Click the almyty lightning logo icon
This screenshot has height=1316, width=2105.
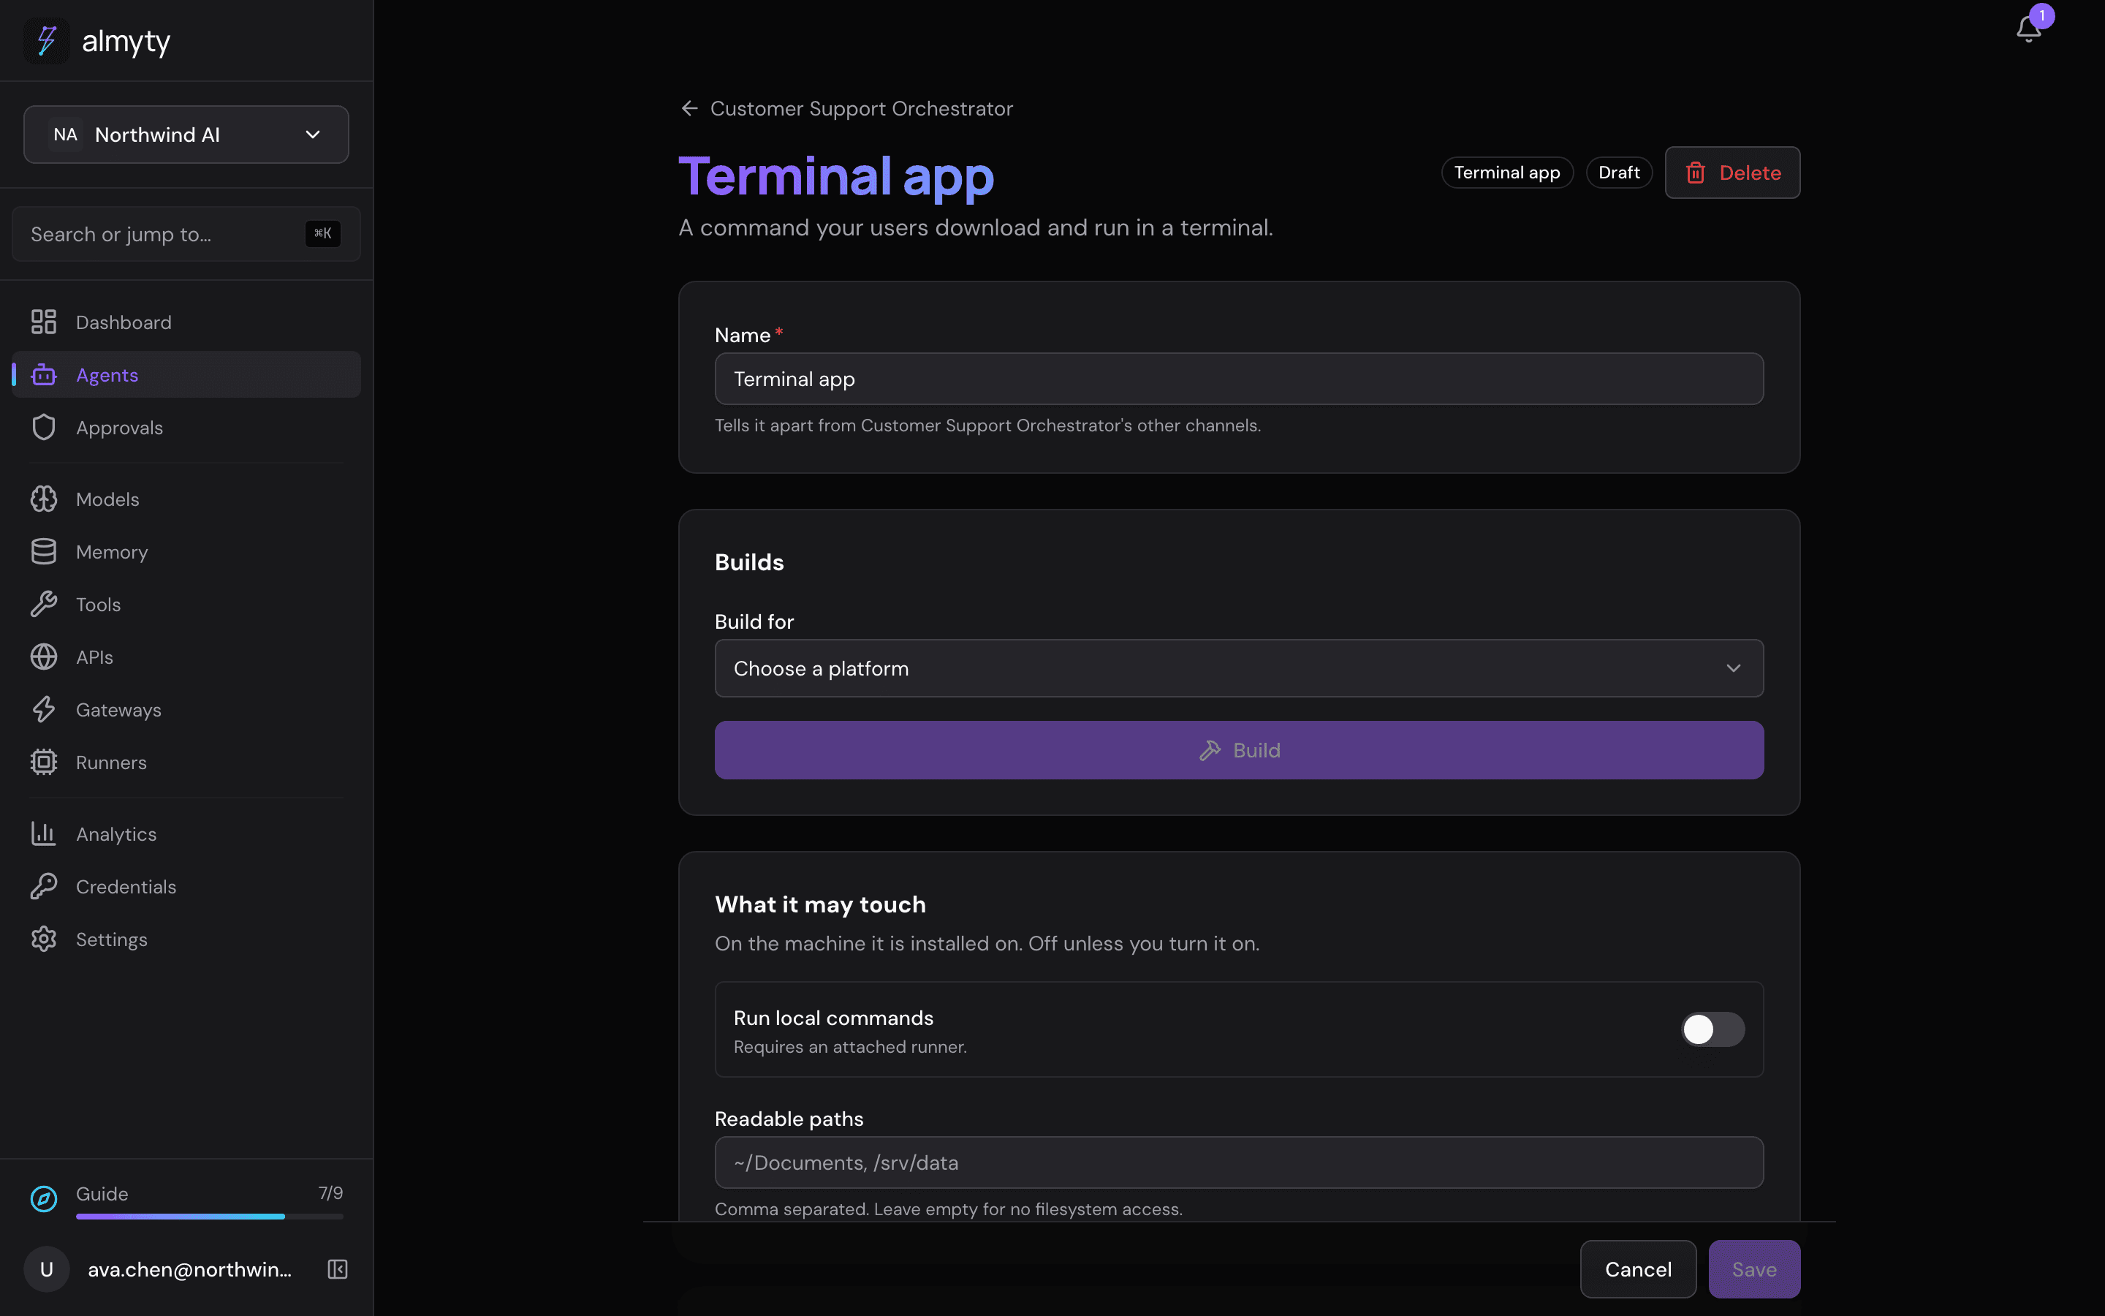(46, 40)
